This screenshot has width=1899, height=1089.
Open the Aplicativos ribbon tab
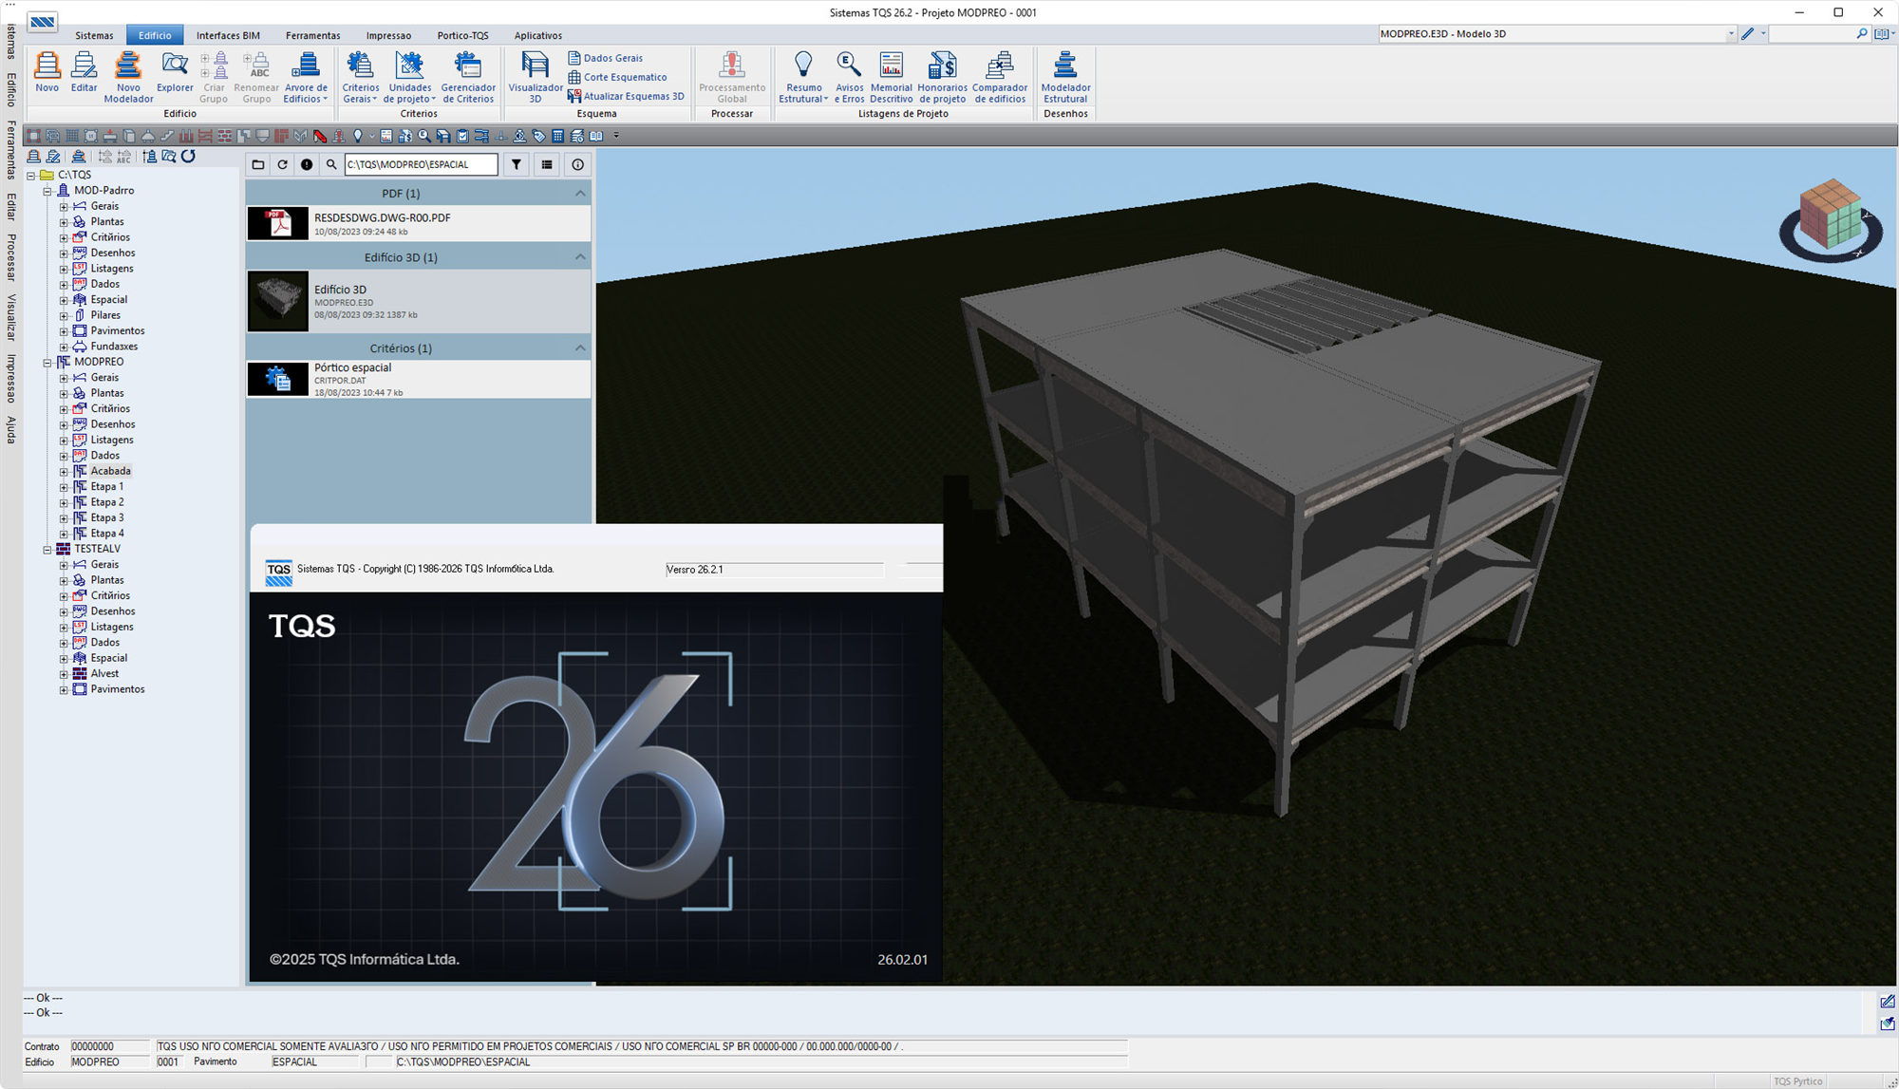click(x=538, y=35)
